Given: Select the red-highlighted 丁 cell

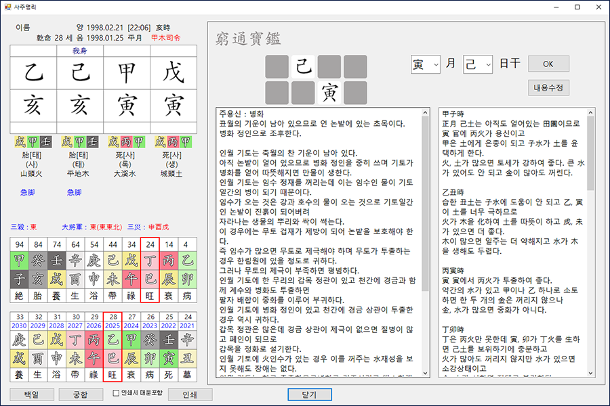Looking at the screenshot, I should coord(148,261).
